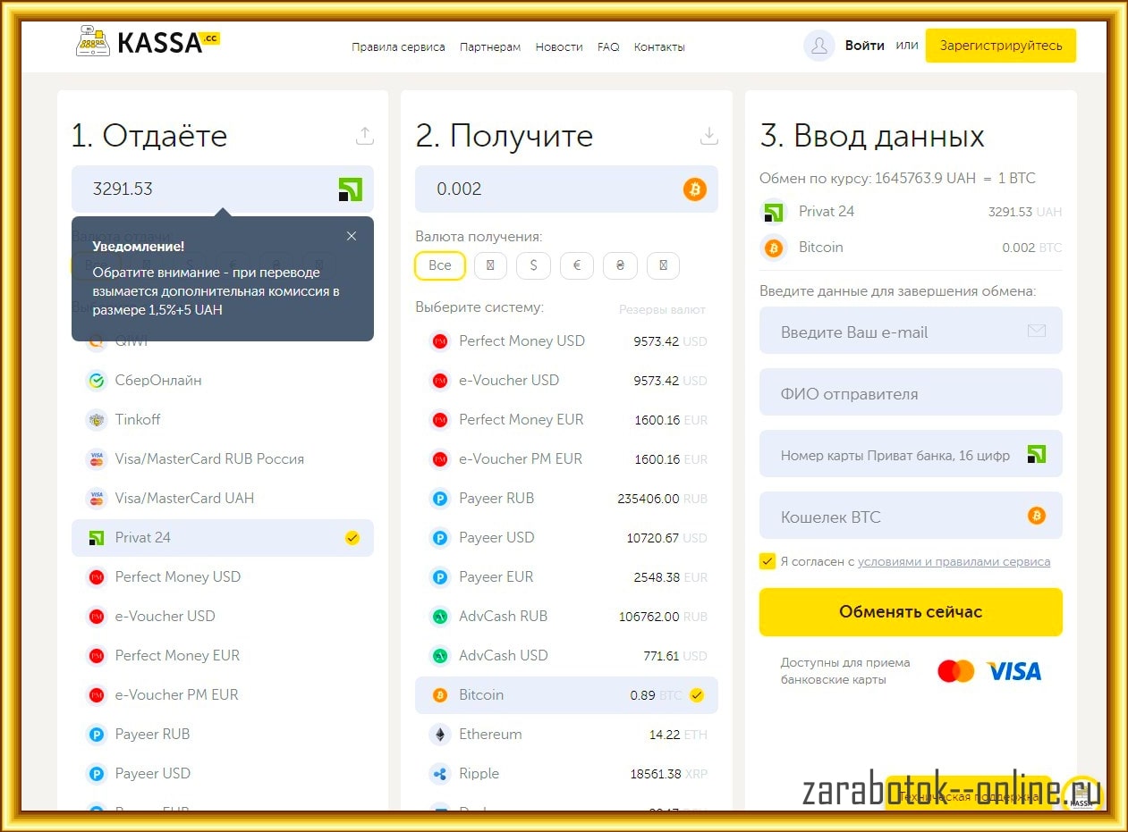
Task: Select Tinkoff in the give list
Action: (x=137, y=419)
